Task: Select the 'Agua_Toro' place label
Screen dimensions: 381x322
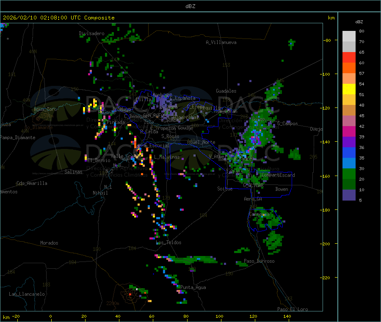Action: click(x=45, y=109)
